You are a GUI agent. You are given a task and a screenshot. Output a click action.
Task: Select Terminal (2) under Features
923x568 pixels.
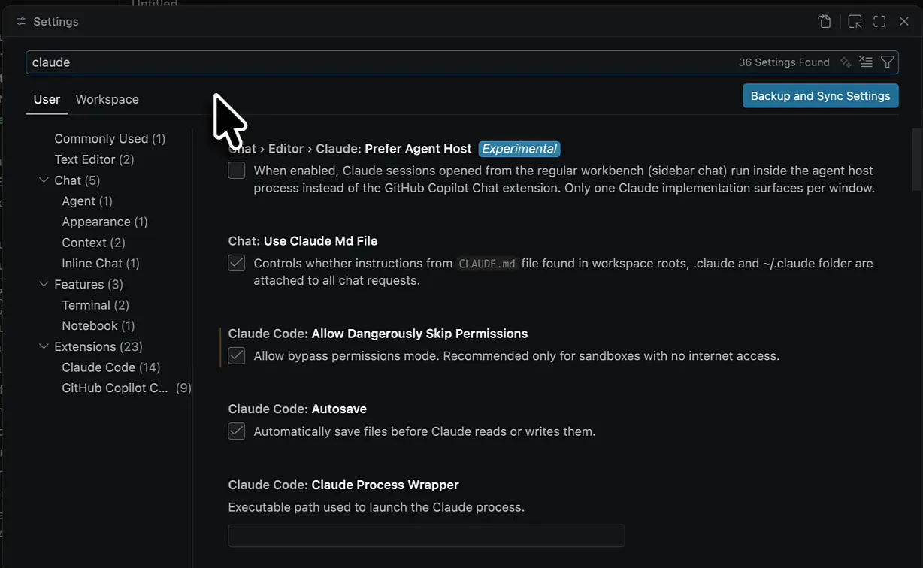pos(95,305)
